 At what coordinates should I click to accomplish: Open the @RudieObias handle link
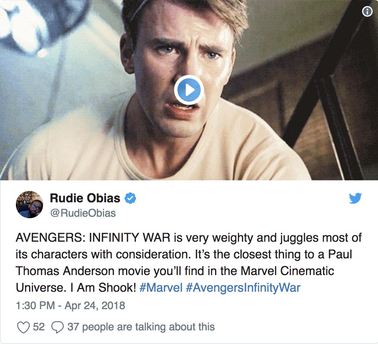click(83, 213)
